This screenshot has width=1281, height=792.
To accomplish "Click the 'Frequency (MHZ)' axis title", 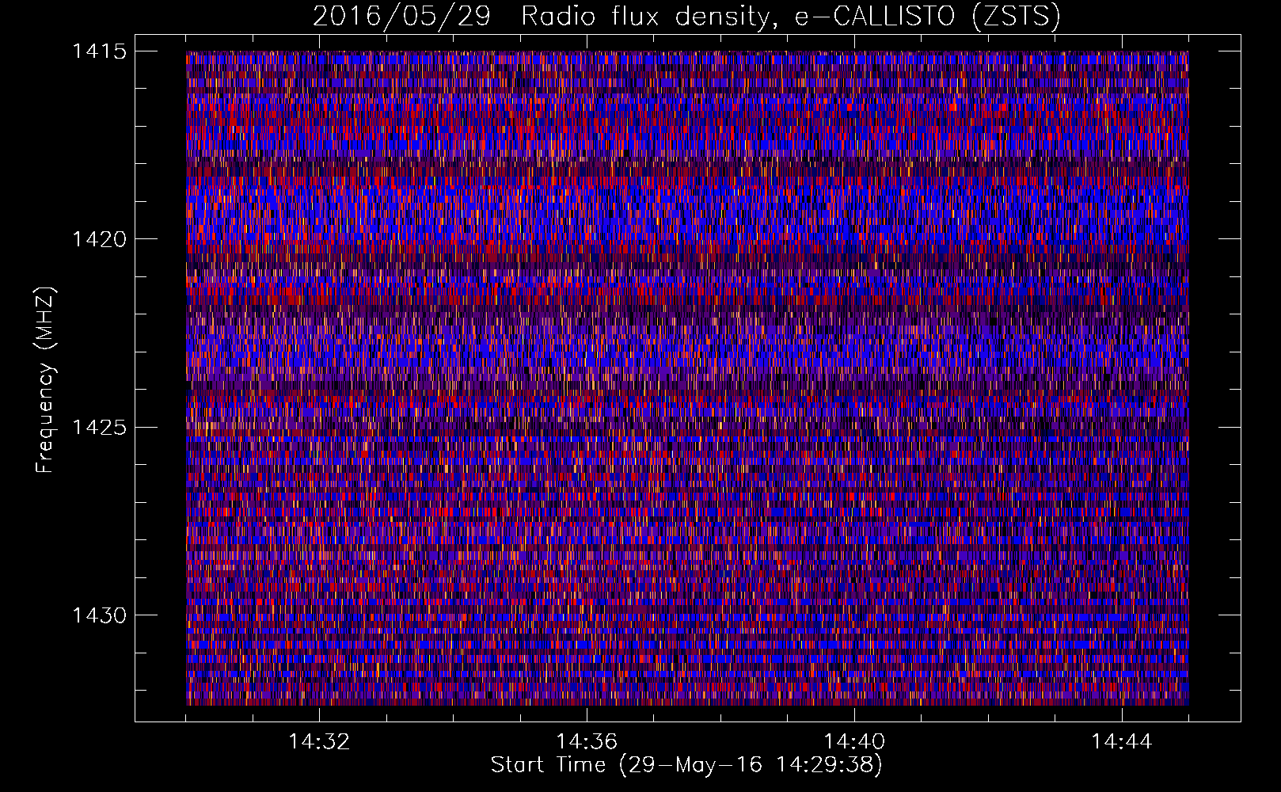I will [46, 380].
